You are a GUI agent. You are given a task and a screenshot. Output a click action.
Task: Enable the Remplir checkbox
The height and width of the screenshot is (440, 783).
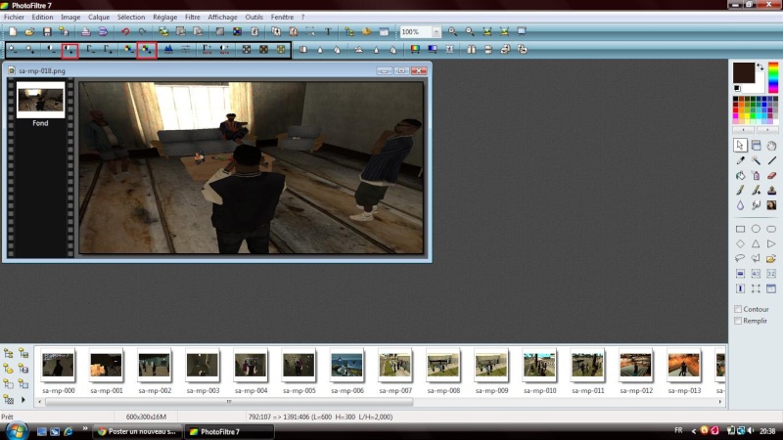pyautogui.click(x=738, y=321)
